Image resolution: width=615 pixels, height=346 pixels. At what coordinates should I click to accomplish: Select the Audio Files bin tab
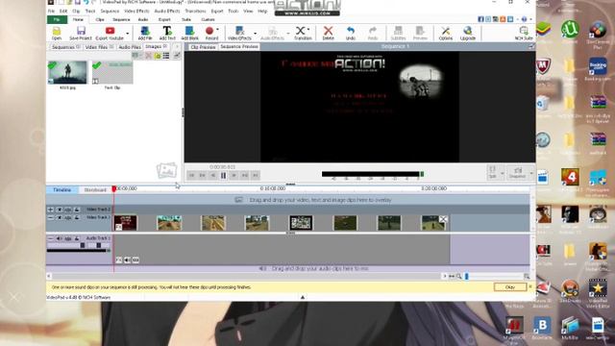pos(130,47)
